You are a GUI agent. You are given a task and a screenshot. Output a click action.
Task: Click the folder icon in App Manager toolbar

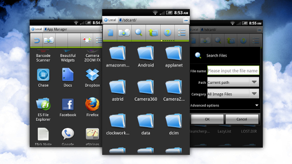[x=49, y=40]
